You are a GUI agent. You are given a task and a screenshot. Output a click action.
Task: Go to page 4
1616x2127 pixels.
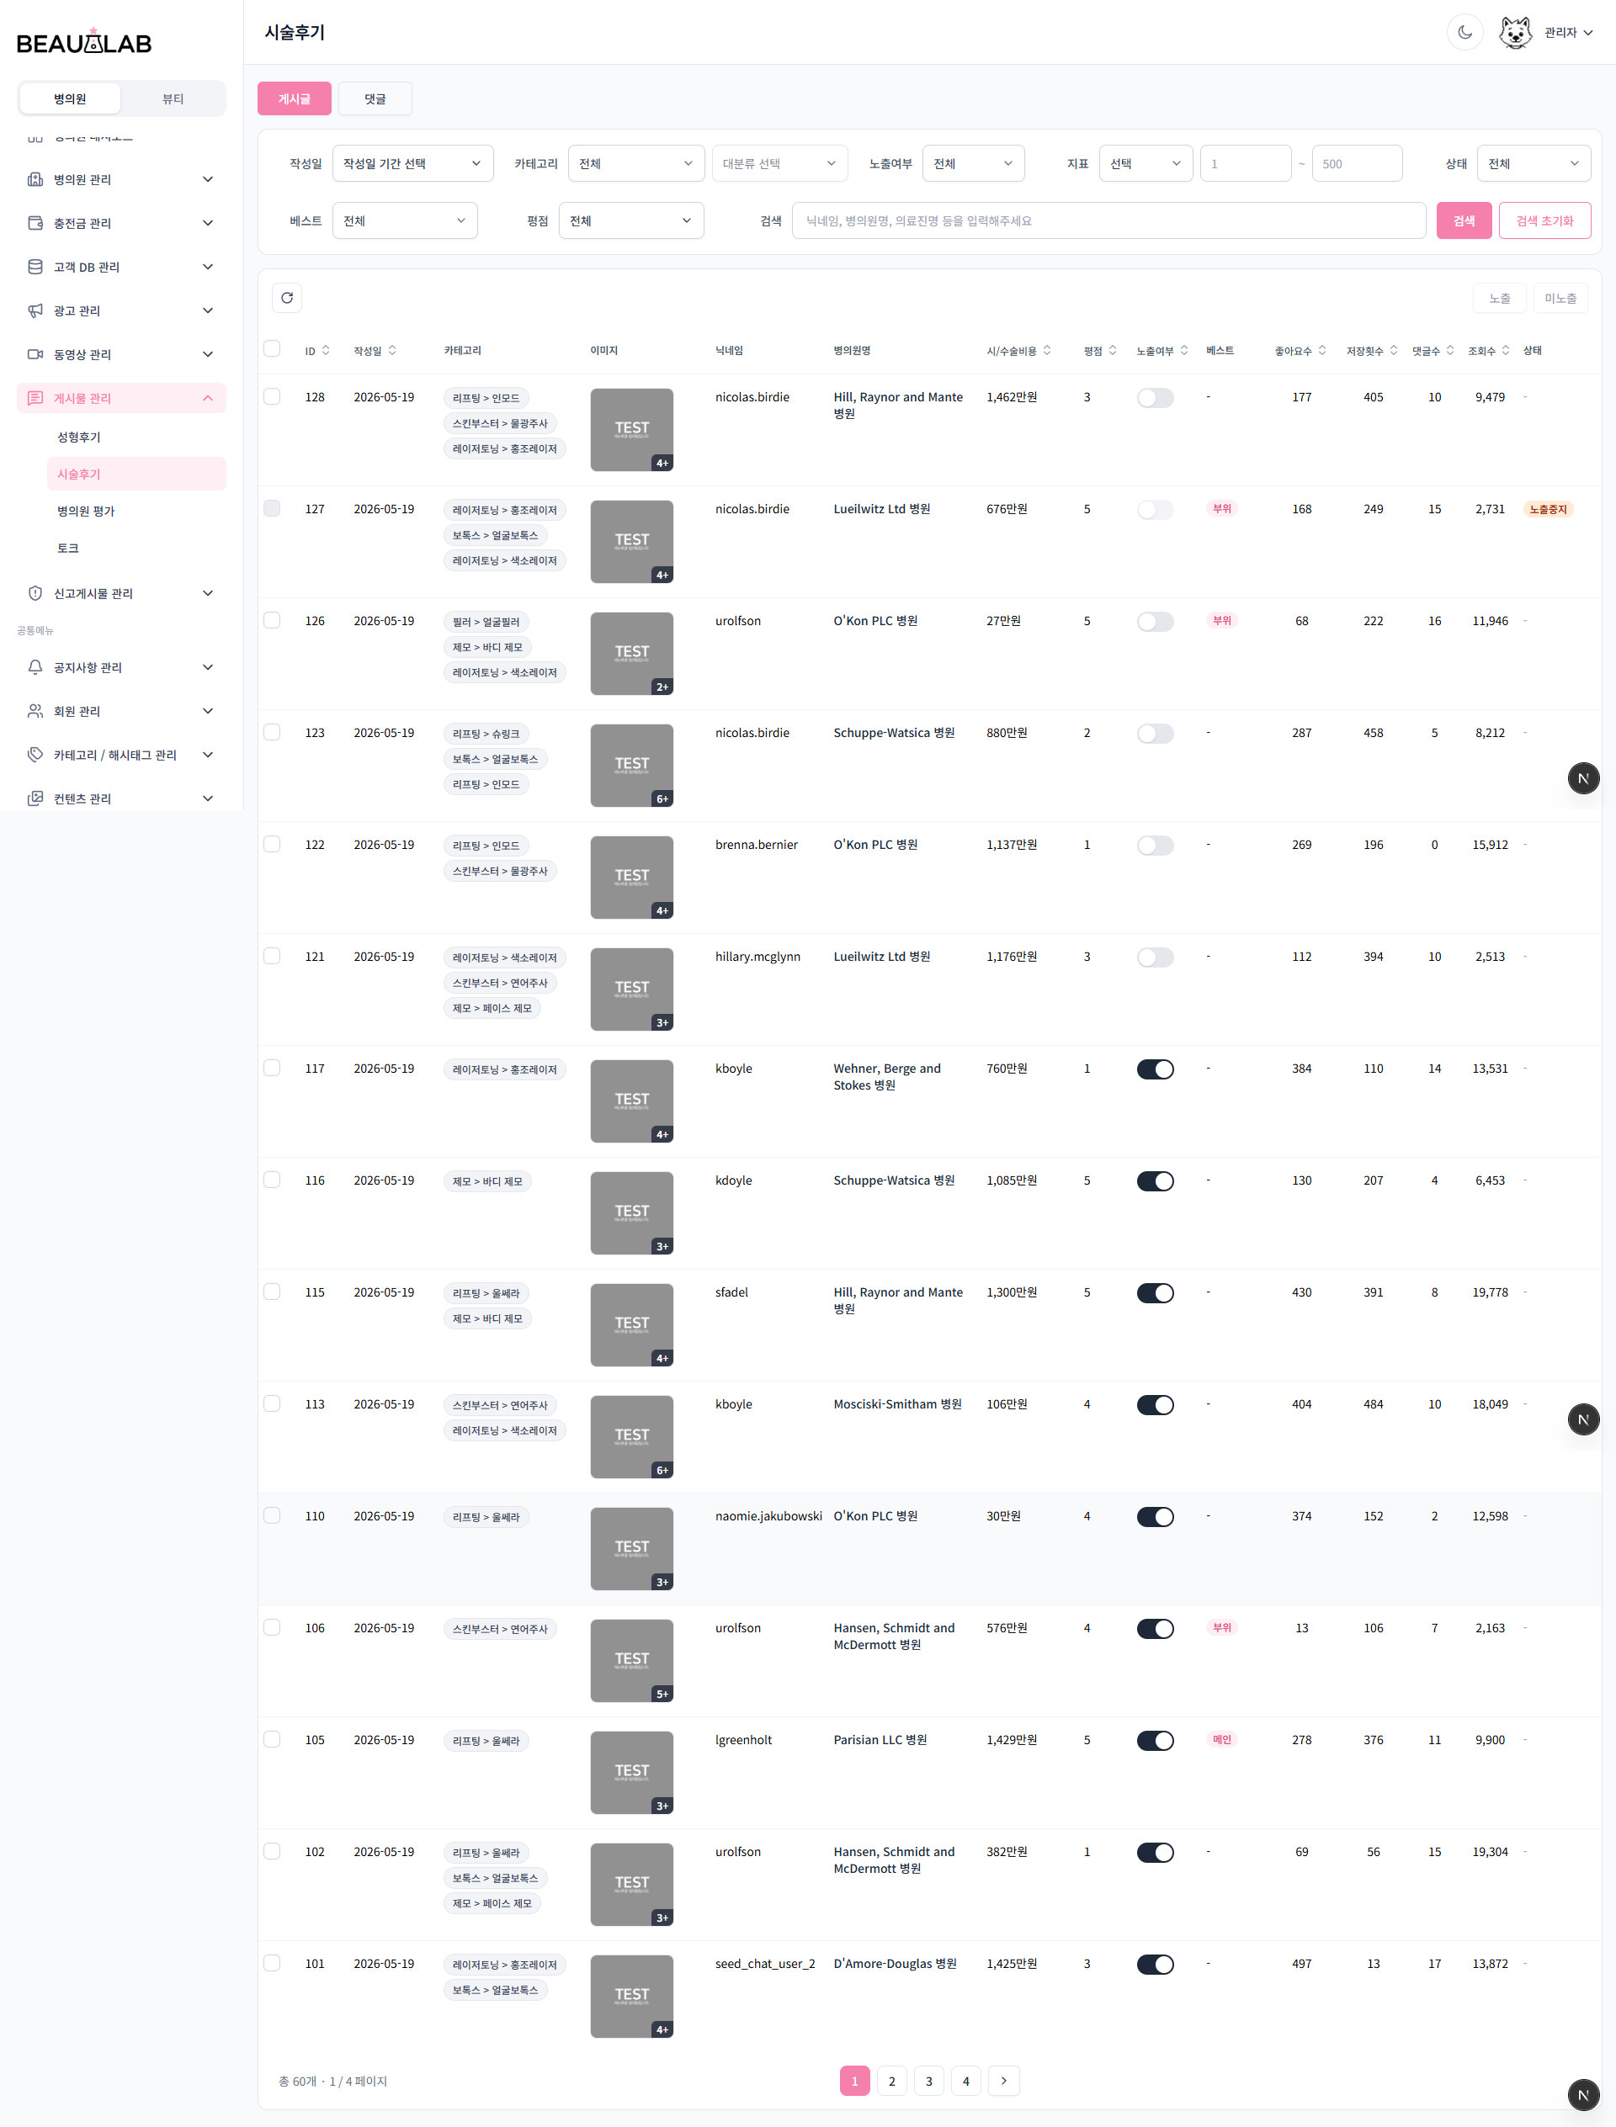click(x=965, y=2081)
